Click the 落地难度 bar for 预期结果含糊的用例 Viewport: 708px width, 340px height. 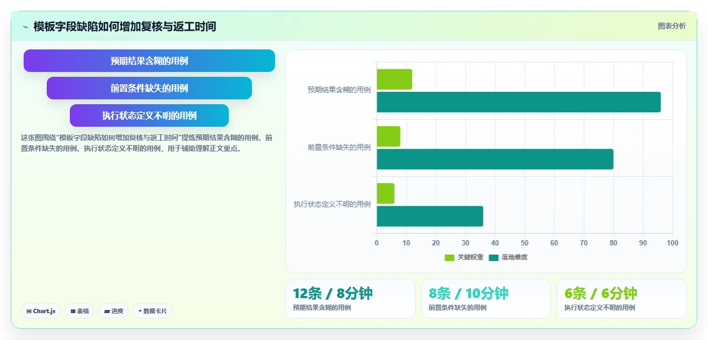click(x=518, y=102)
